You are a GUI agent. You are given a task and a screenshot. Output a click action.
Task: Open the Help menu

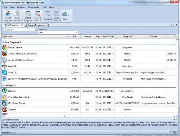[51, 7]
